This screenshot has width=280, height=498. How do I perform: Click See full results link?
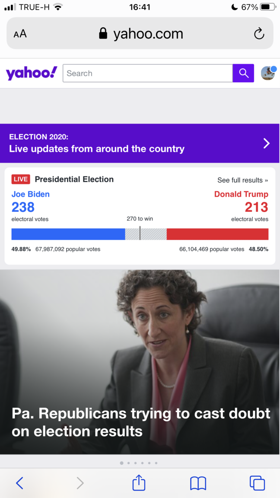(x=242, y=180)
